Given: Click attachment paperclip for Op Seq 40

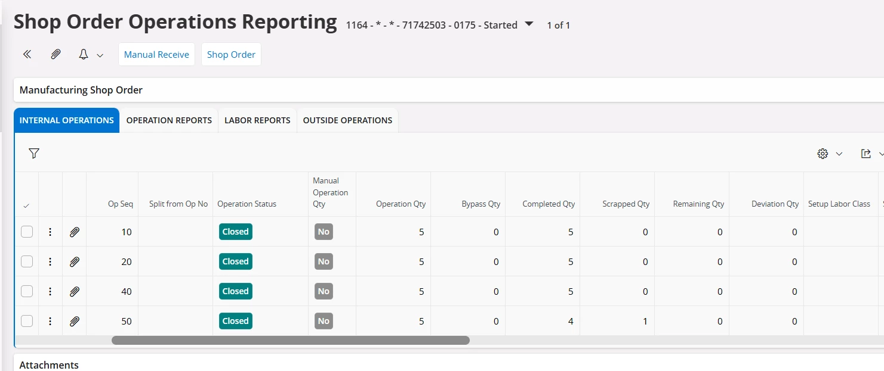Looking at the screenshot, I should point(74,291).
